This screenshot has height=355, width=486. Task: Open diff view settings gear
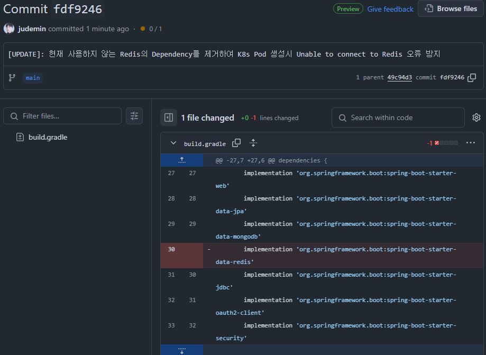click(476, 117)
